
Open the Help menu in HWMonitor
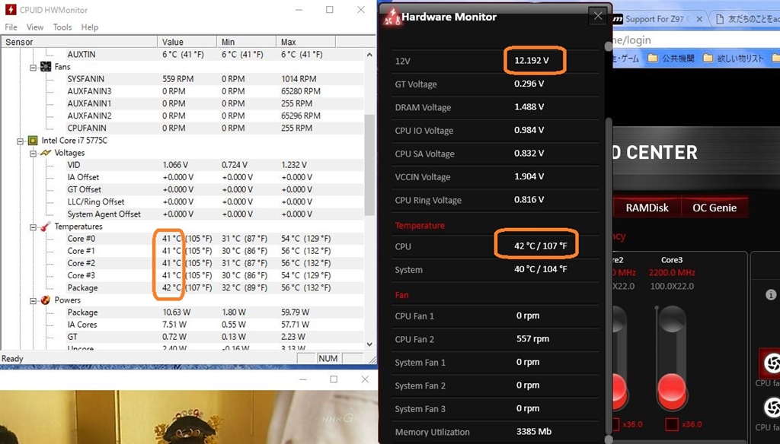point(90,27)
